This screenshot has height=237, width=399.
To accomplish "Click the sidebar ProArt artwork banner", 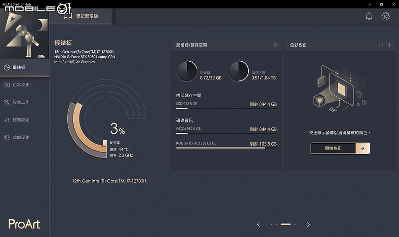I will coord(24,34).
